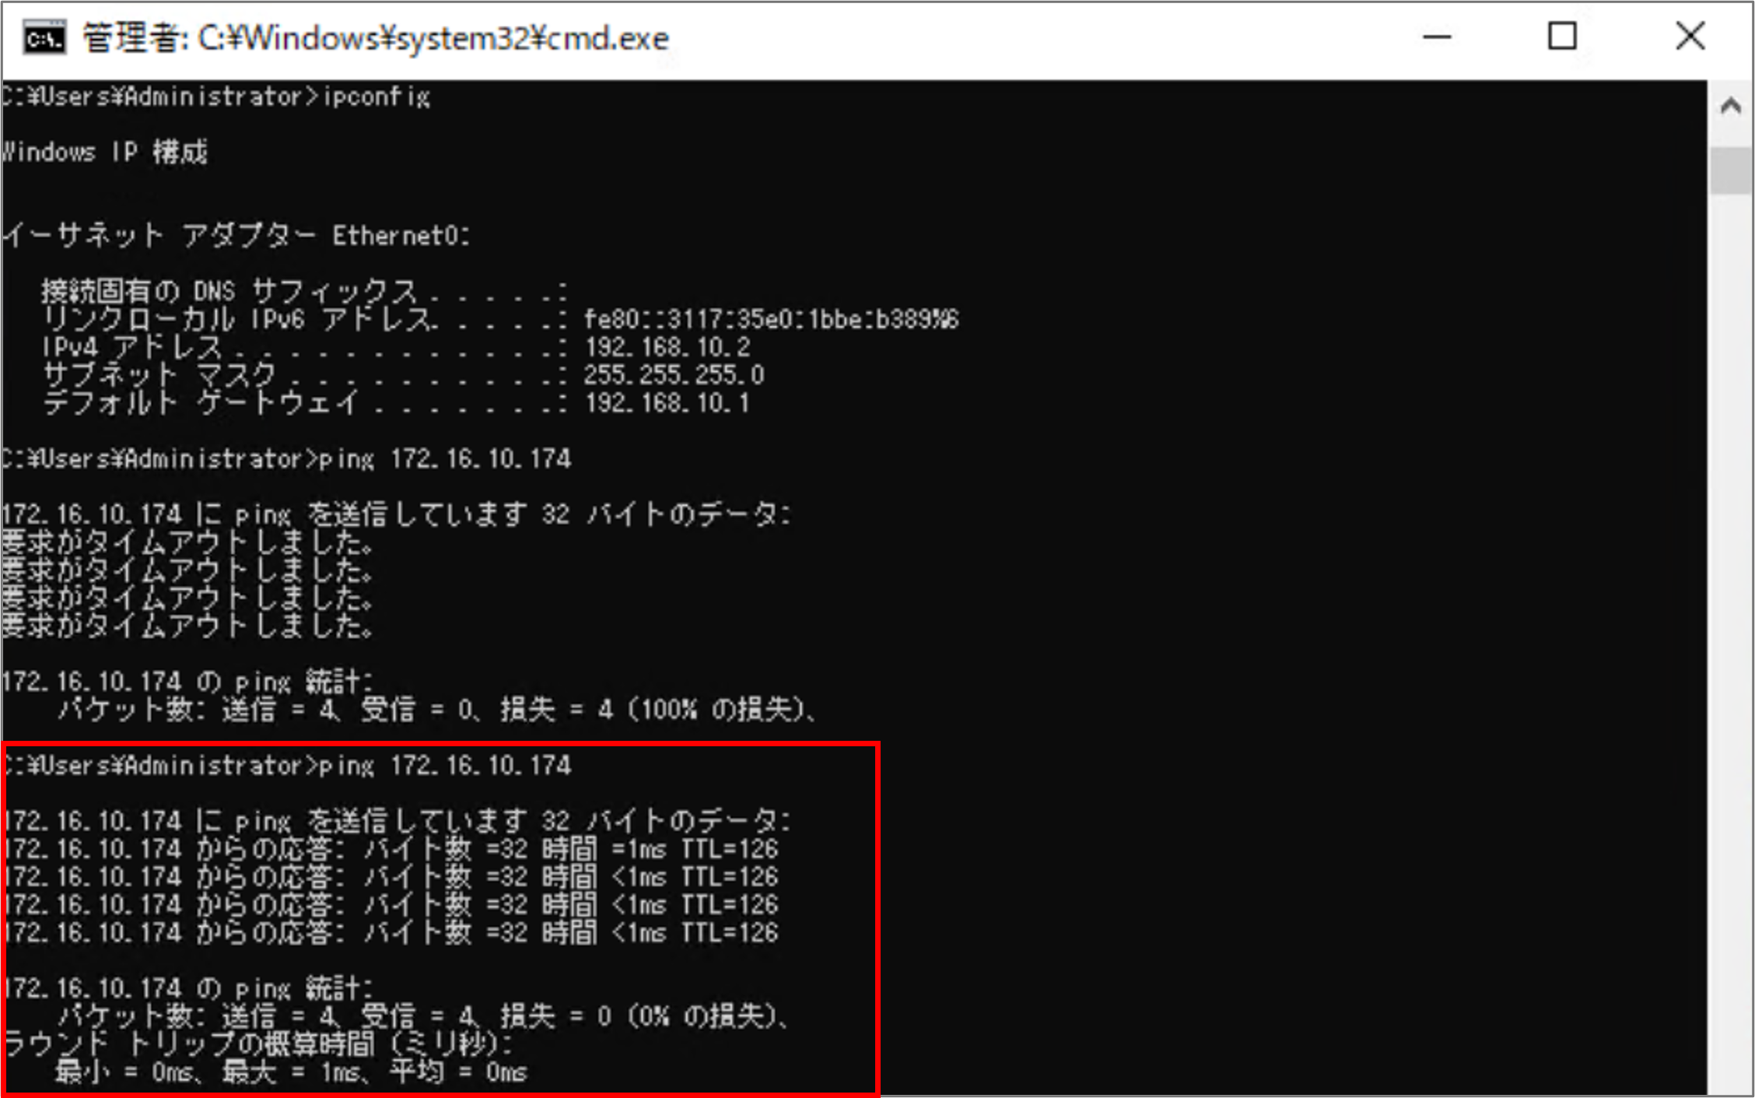This screenshot has width=1755, height=1098.
Task: Click the subnet mask 255.255.255.0
Action: click(x=674, y=375)
